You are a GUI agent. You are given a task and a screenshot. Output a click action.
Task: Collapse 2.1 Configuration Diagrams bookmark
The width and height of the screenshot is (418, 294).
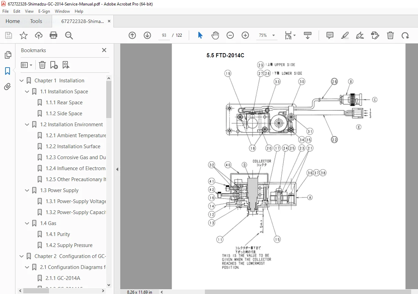[x=27, y=267]
